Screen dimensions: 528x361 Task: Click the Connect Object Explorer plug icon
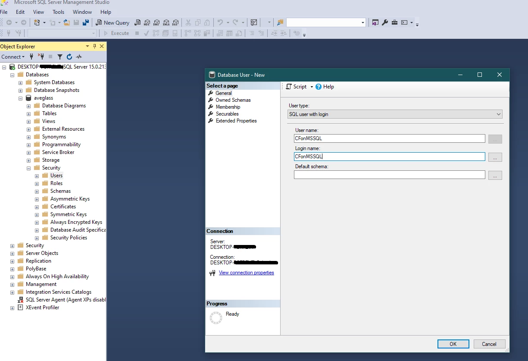[31, 57]
